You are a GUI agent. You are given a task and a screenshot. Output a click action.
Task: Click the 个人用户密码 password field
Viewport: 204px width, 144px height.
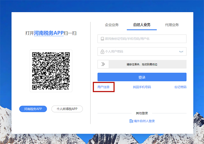[142, 52]
